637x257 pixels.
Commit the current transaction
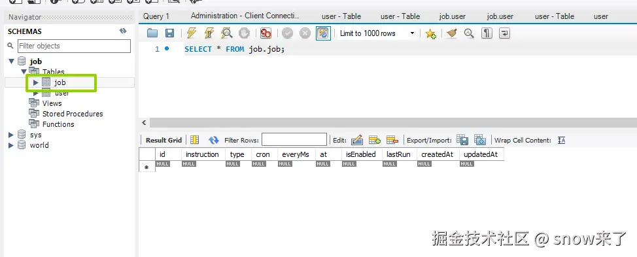coord(288,33)
